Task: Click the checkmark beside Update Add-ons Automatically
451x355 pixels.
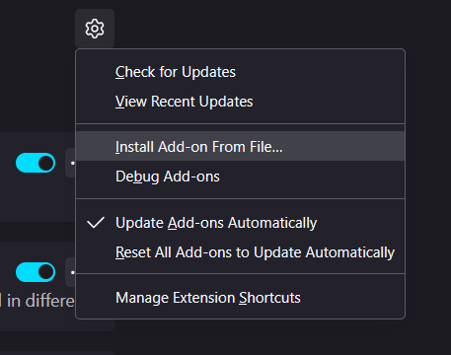Action: (x=96, y=223)
